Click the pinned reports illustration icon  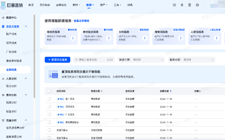tap(53, 74)
